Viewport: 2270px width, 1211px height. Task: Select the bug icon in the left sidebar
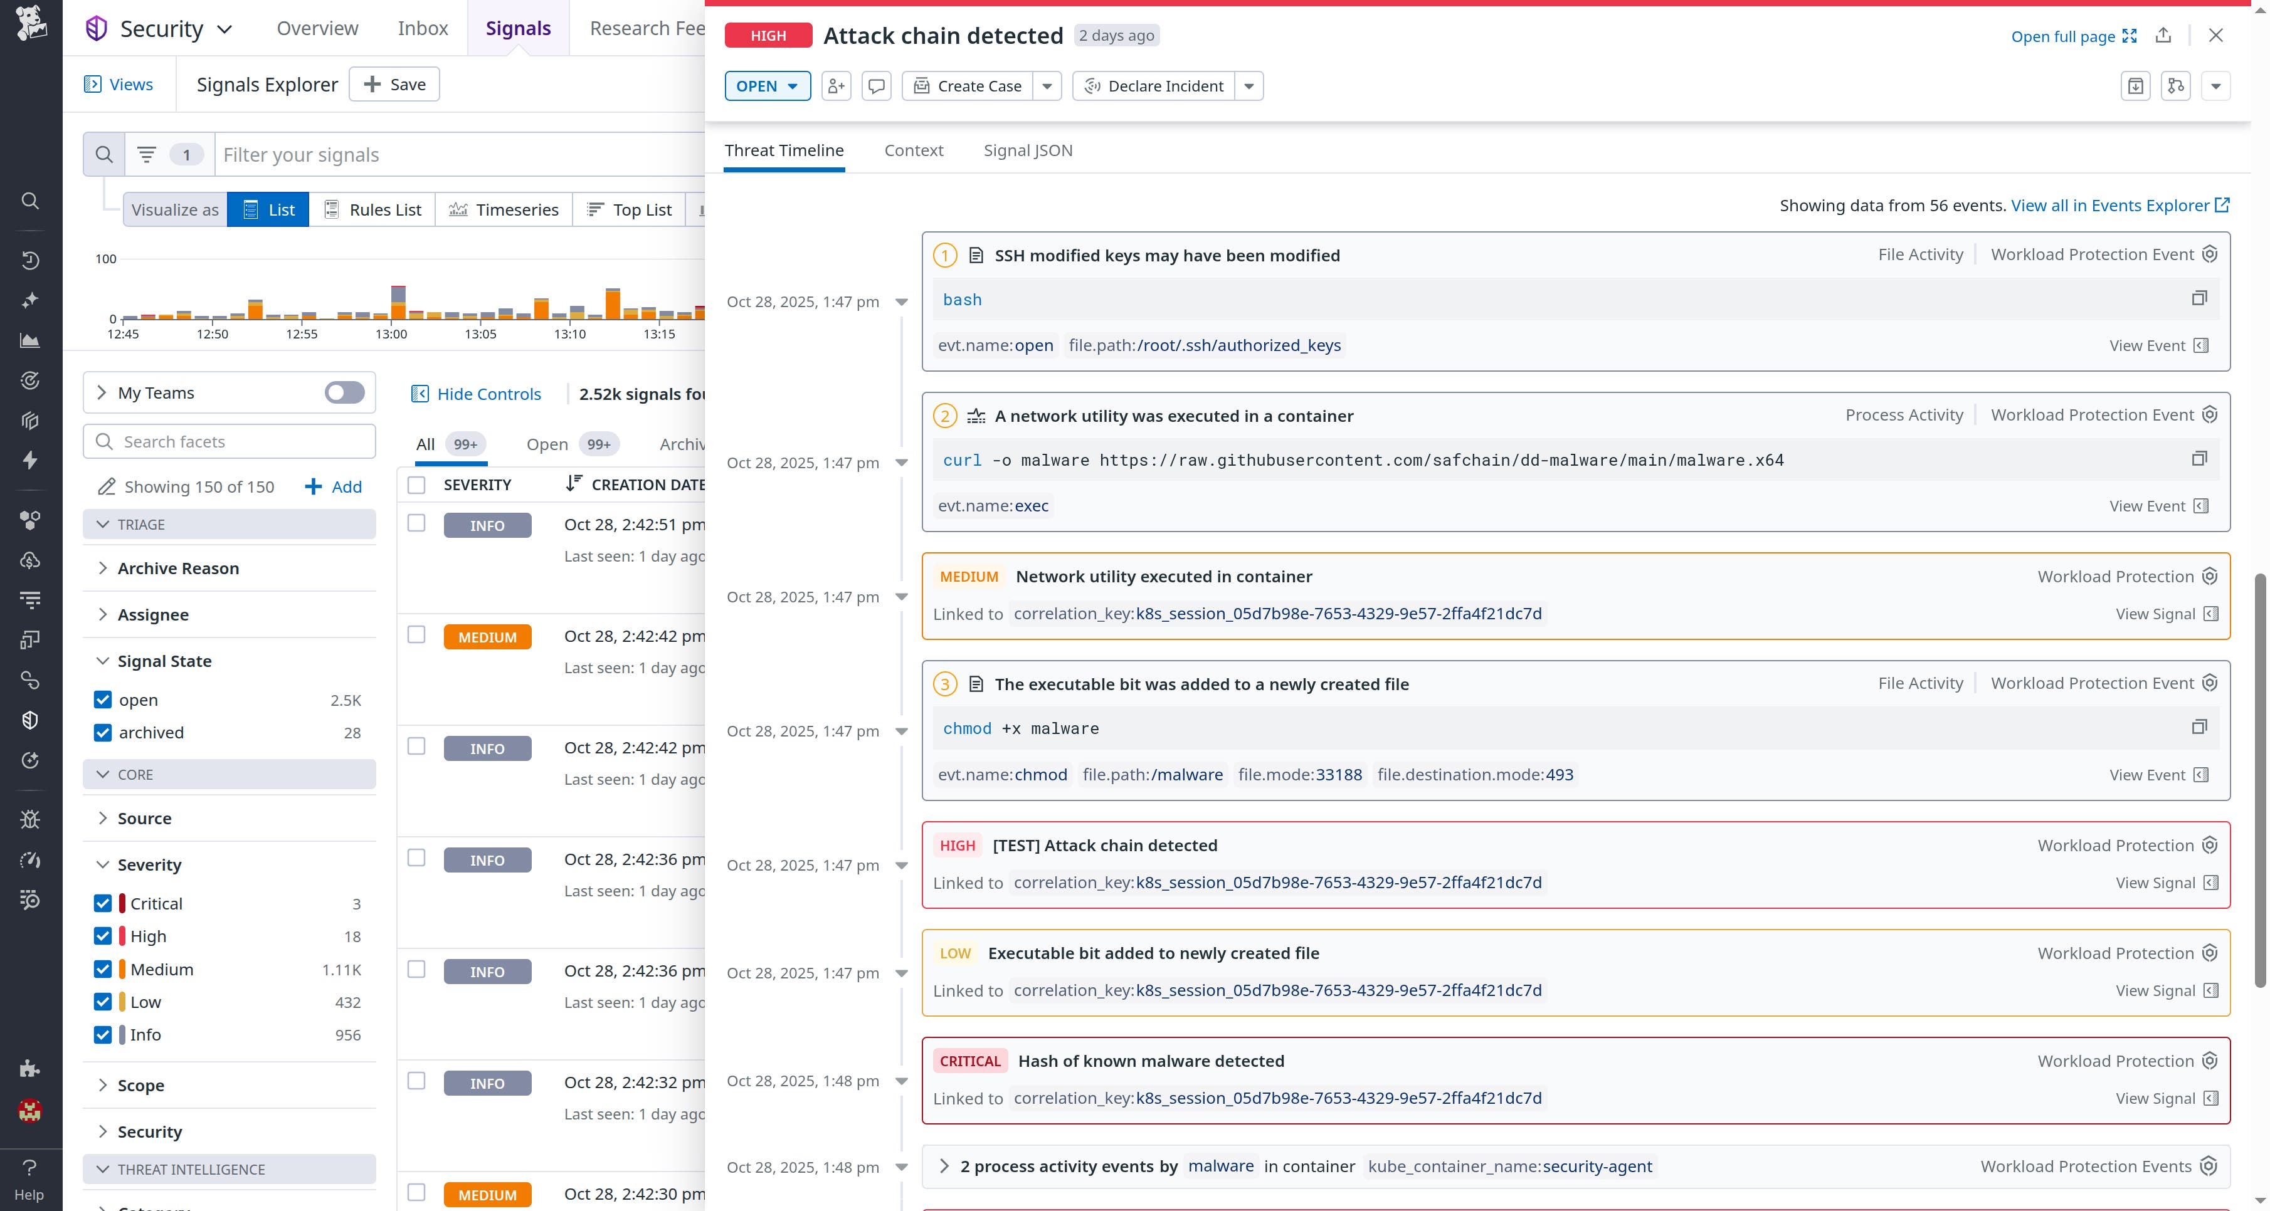click(30, 819)
